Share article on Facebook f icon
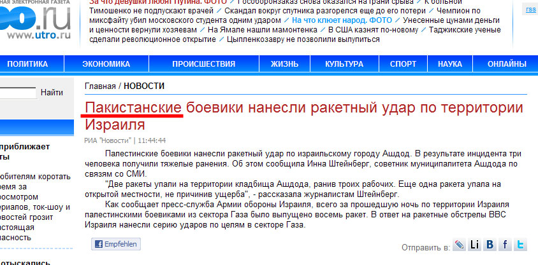The width and height of the screenshot is (538, 265). (x=505, y=245)
